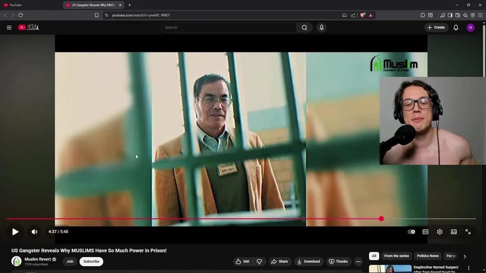Click the address bar URL
The image size is (486, 273).
[x=141, y=15]
